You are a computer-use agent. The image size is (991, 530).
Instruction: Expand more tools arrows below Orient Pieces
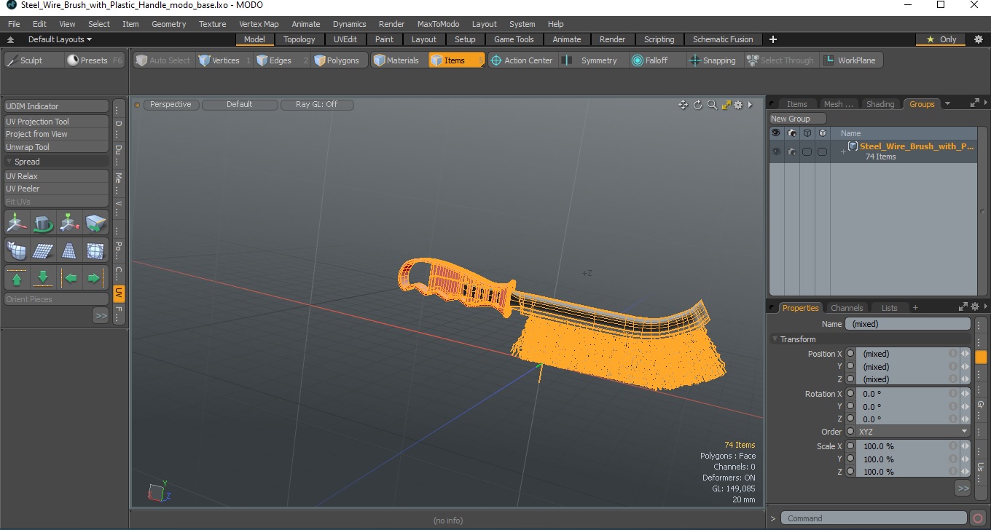[x=101, y=315]
